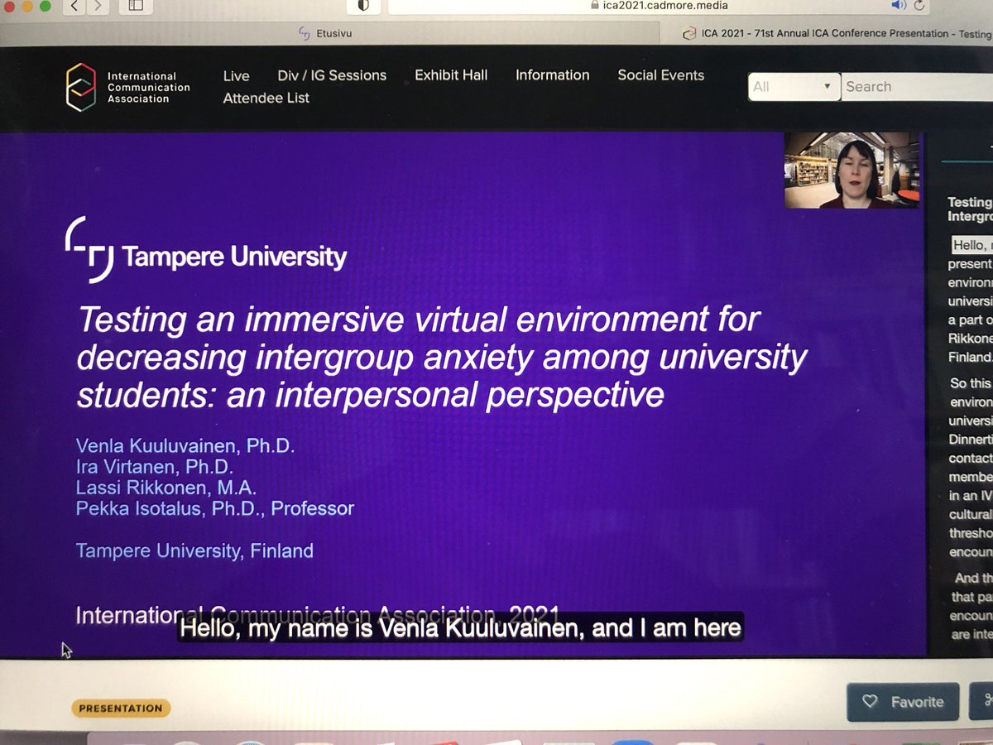Click the red close window button
993x745 pixels.
coord(7,5)
